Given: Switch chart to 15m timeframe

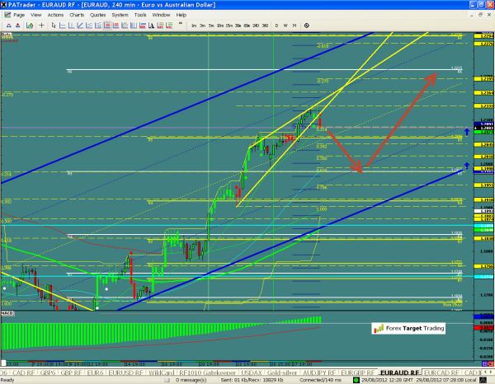Looking at the screenshot, I should 227,26.
